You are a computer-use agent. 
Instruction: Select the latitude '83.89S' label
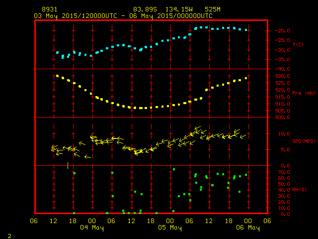pos(145,9)
